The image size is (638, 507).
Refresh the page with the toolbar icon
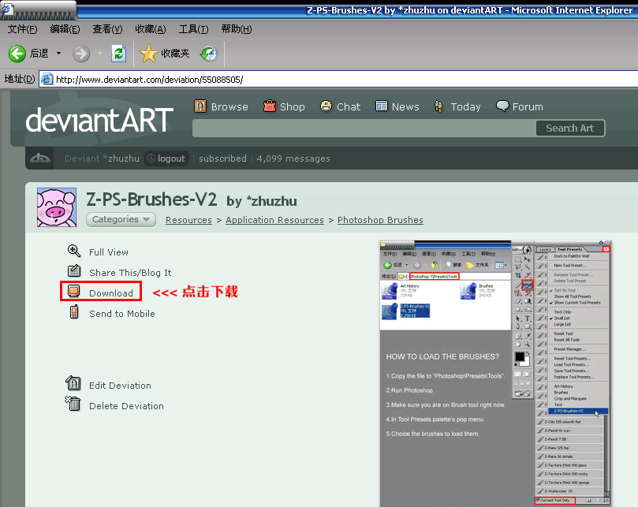click(x=119, y=54)
